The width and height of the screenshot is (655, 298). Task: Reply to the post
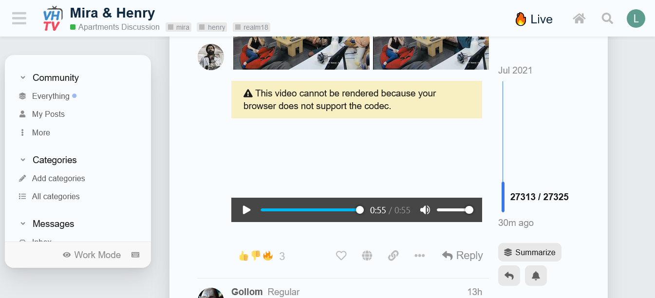pos(462,256)
